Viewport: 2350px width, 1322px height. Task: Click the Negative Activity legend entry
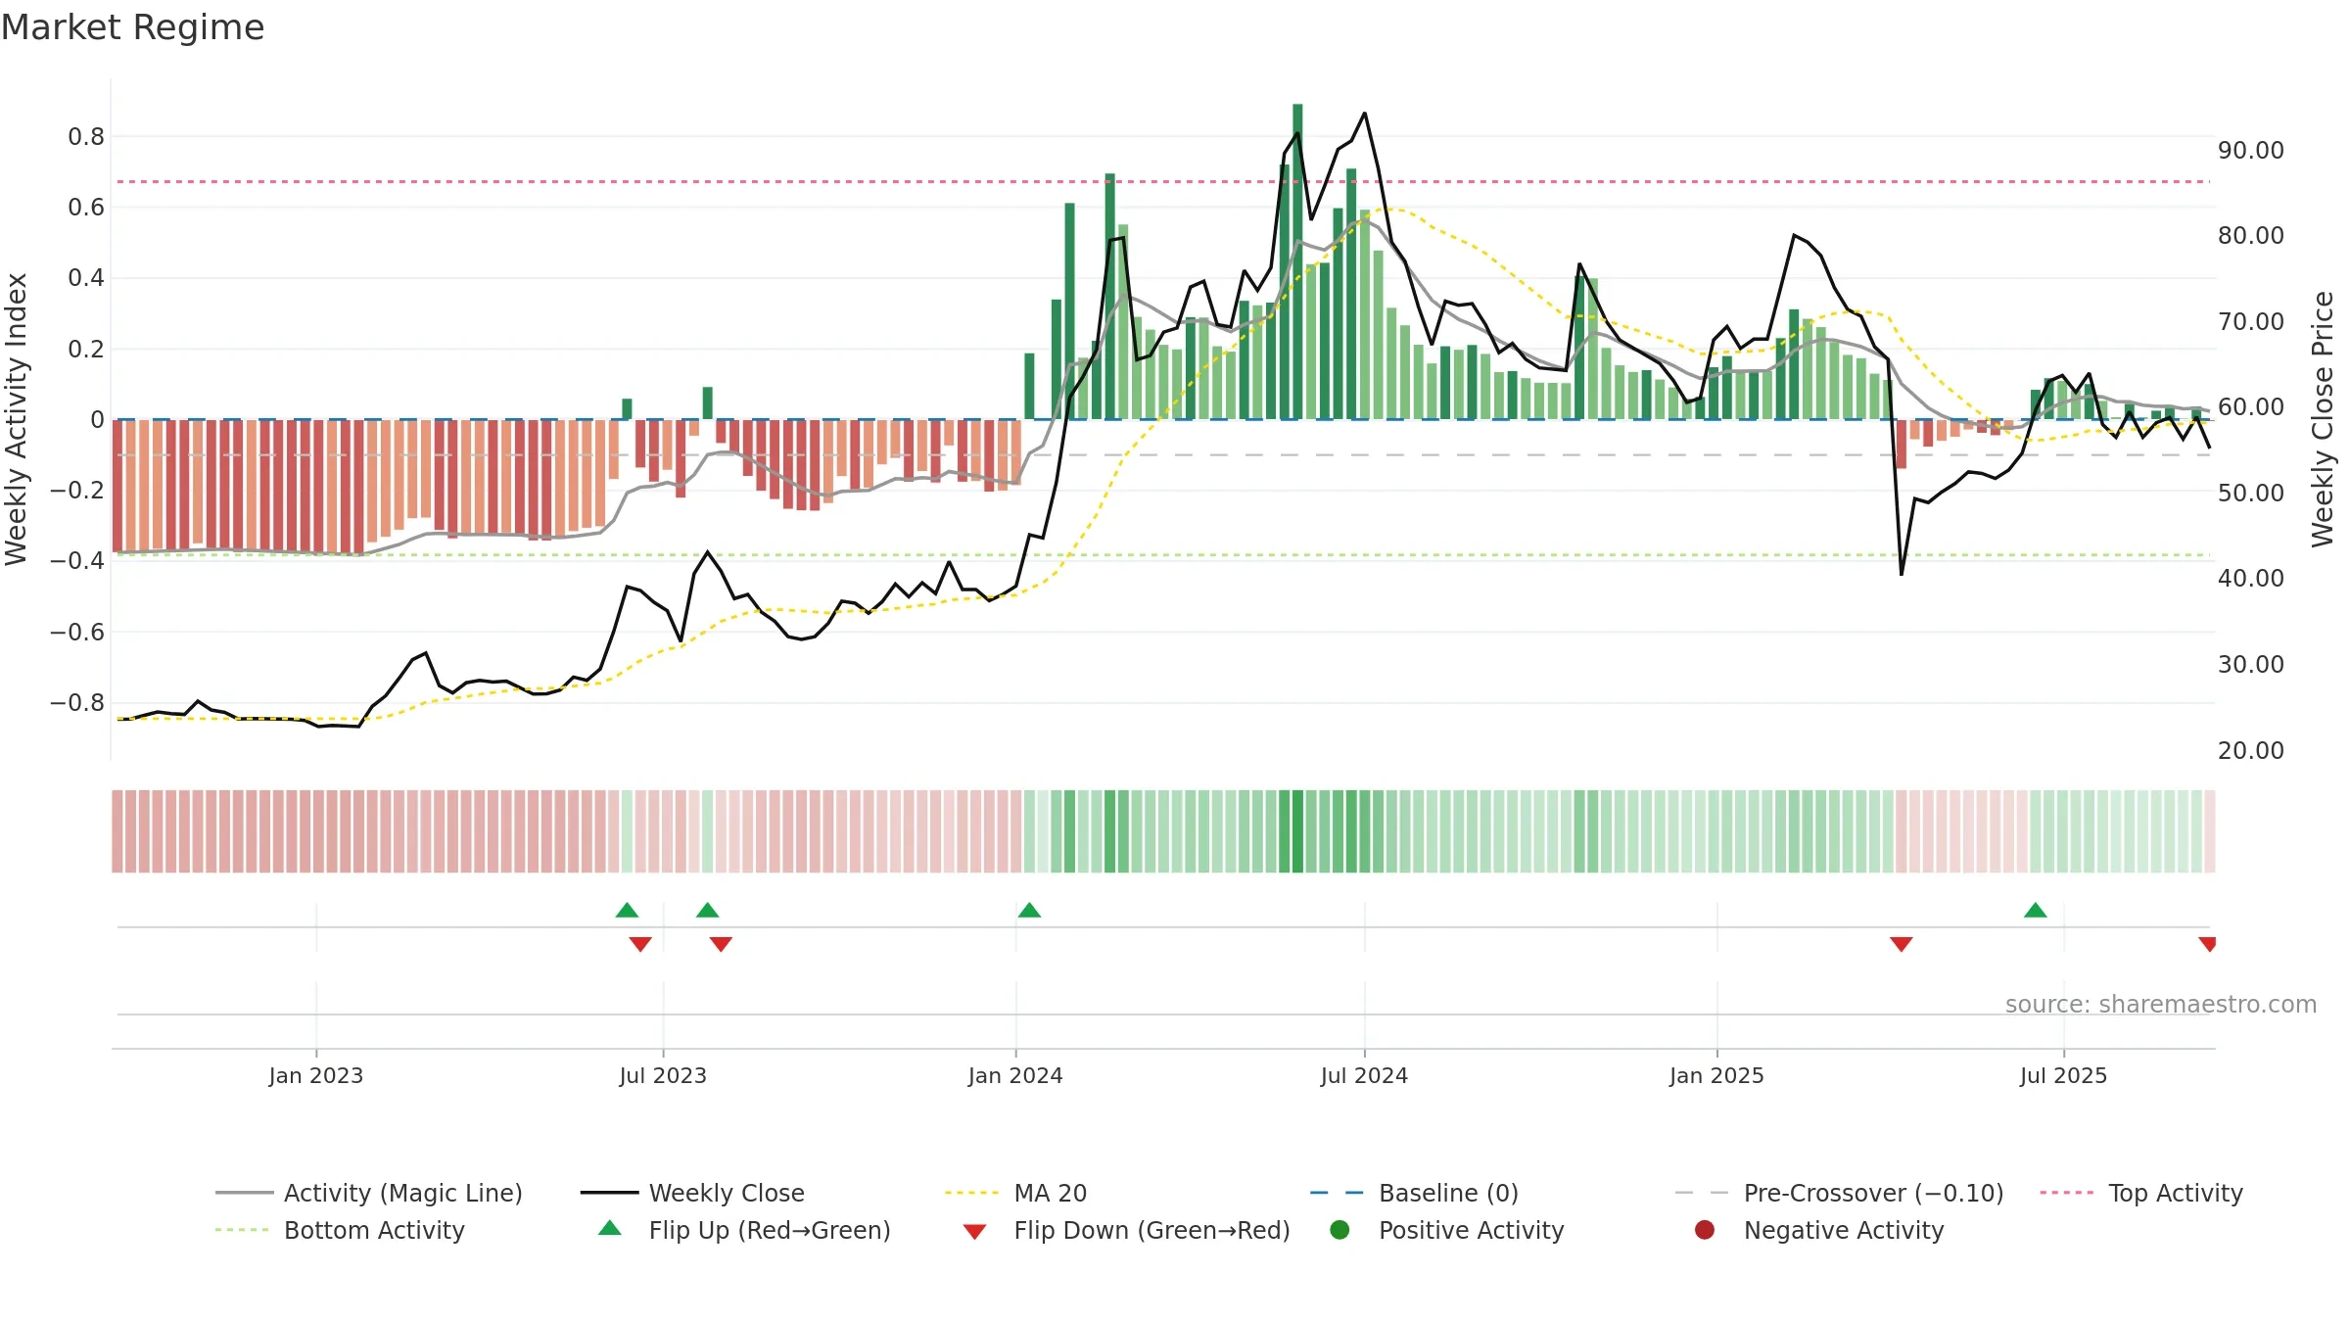[x=1819, y=1230]
